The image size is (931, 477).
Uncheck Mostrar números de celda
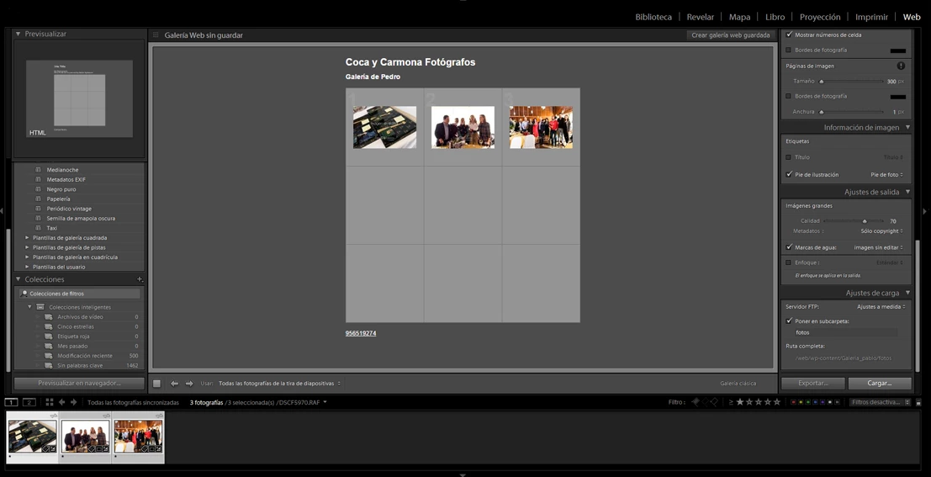[789, 35]
